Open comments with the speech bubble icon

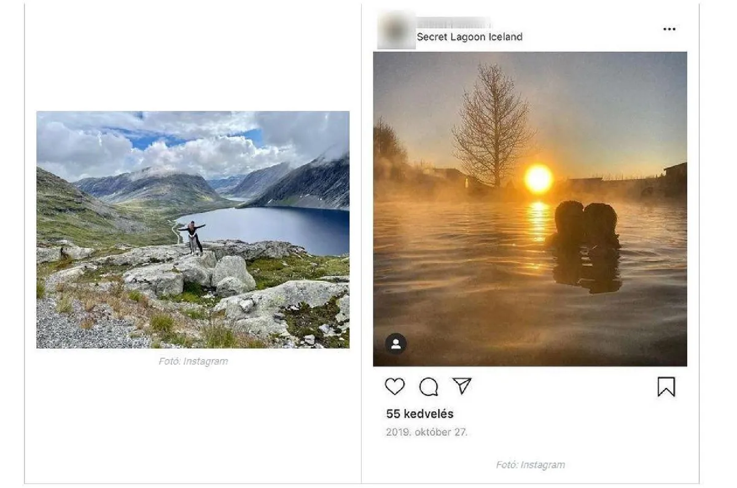click(429, 387)
